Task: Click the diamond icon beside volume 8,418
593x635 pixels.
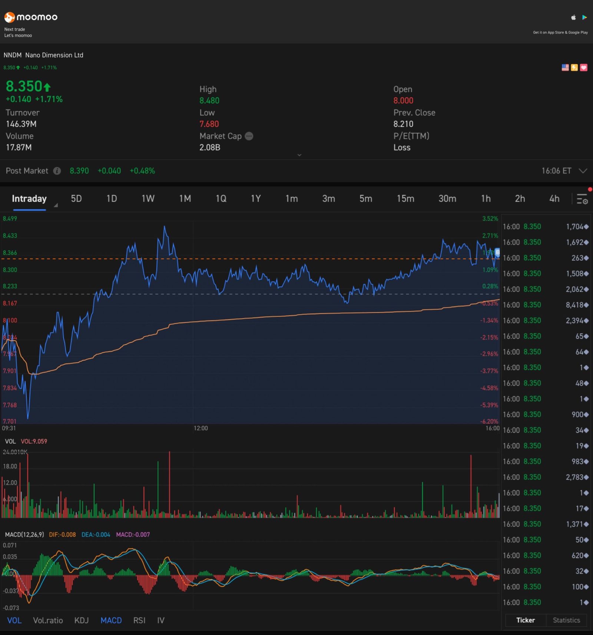Action: coord(586,305)
